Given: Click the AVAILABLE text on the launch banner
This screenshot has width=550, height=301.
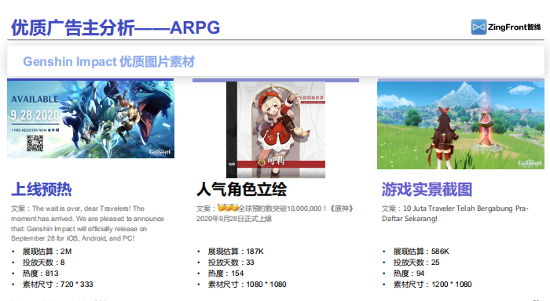Looking at the screenshot, I should pyautogui.click(x=35, y=100).
